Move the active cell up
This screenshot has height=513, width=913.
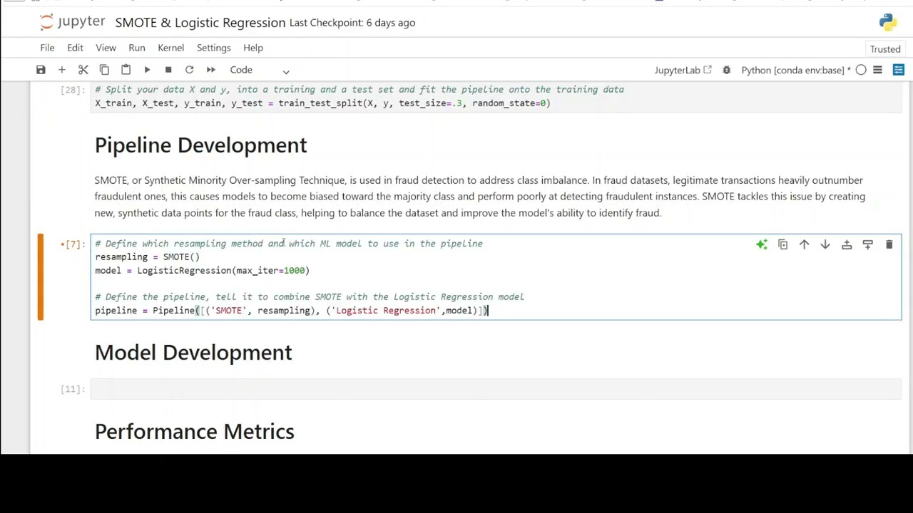[804, 244]
